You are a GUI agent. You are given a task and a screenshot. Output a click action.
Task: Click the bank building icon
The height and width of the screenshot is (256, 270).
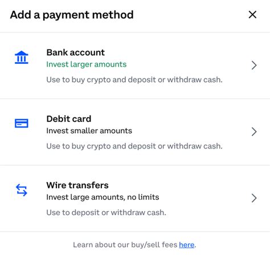pos(22,57)
